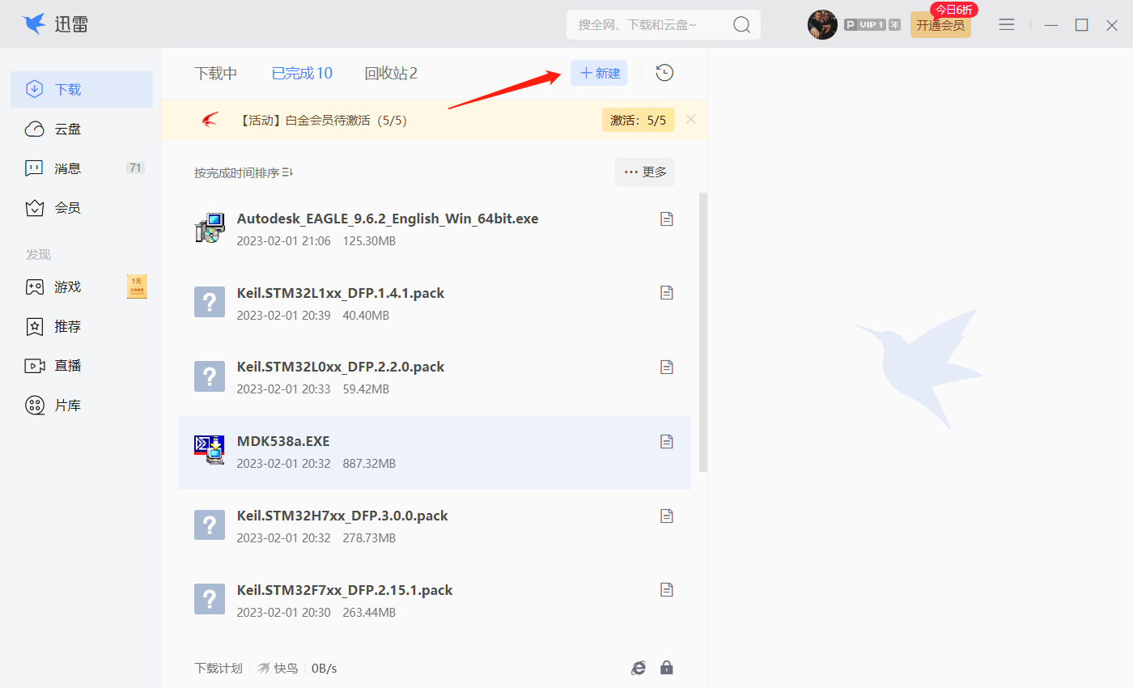Open the user avatar profile
Screen dimensions: 1133x688
822,25
